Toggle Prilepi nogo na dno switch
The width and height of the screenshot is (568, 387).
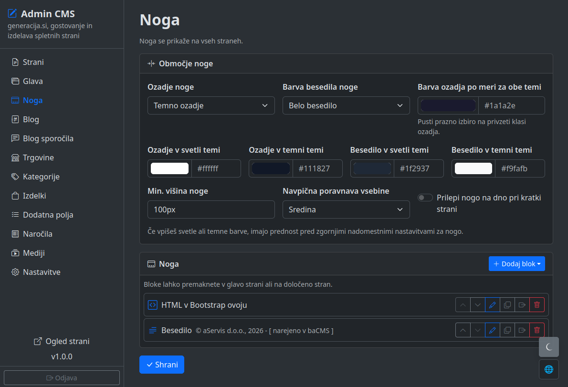(425, 198)
